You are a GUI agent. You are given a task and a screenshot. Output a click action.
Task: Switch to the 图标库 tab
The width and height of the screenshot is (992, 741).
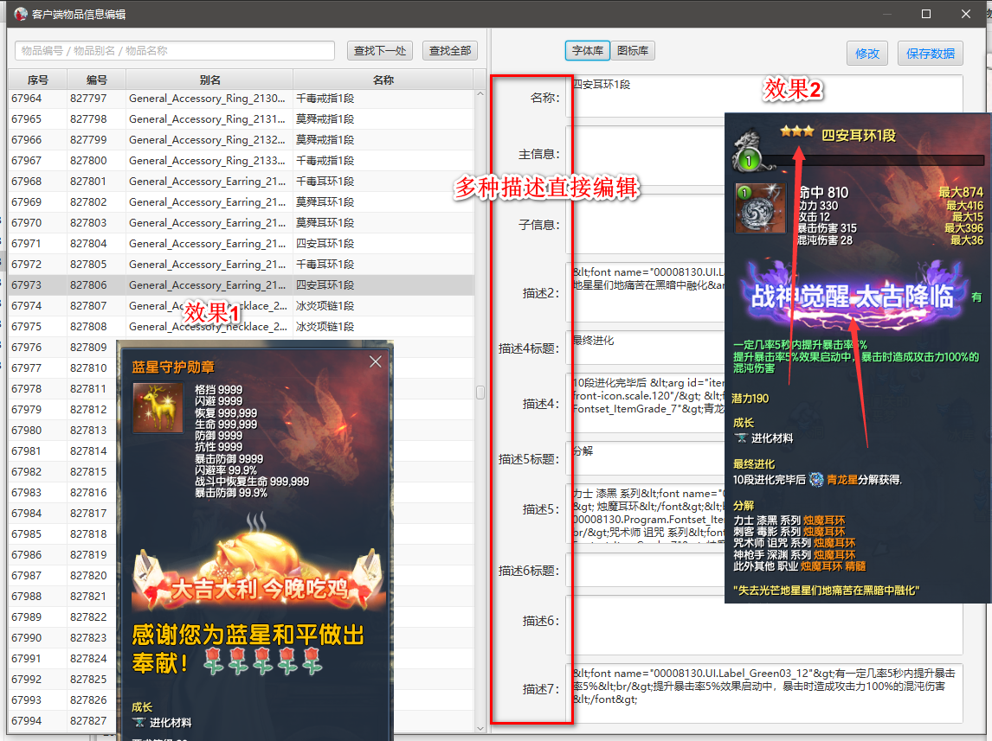(x=633, y=51)
